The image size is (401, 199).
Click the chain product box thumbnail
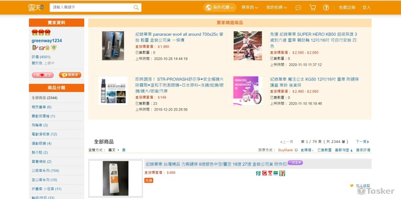pyautogui.click(x=115, y=178)
